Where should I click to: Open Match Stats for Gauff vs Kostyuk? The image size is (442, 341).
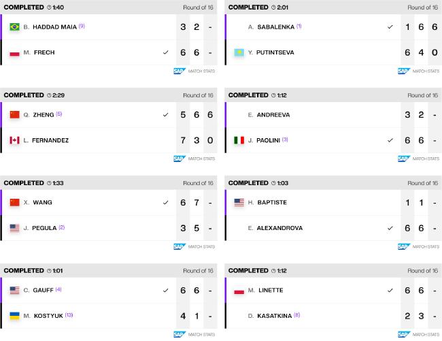tap(201, 334)
